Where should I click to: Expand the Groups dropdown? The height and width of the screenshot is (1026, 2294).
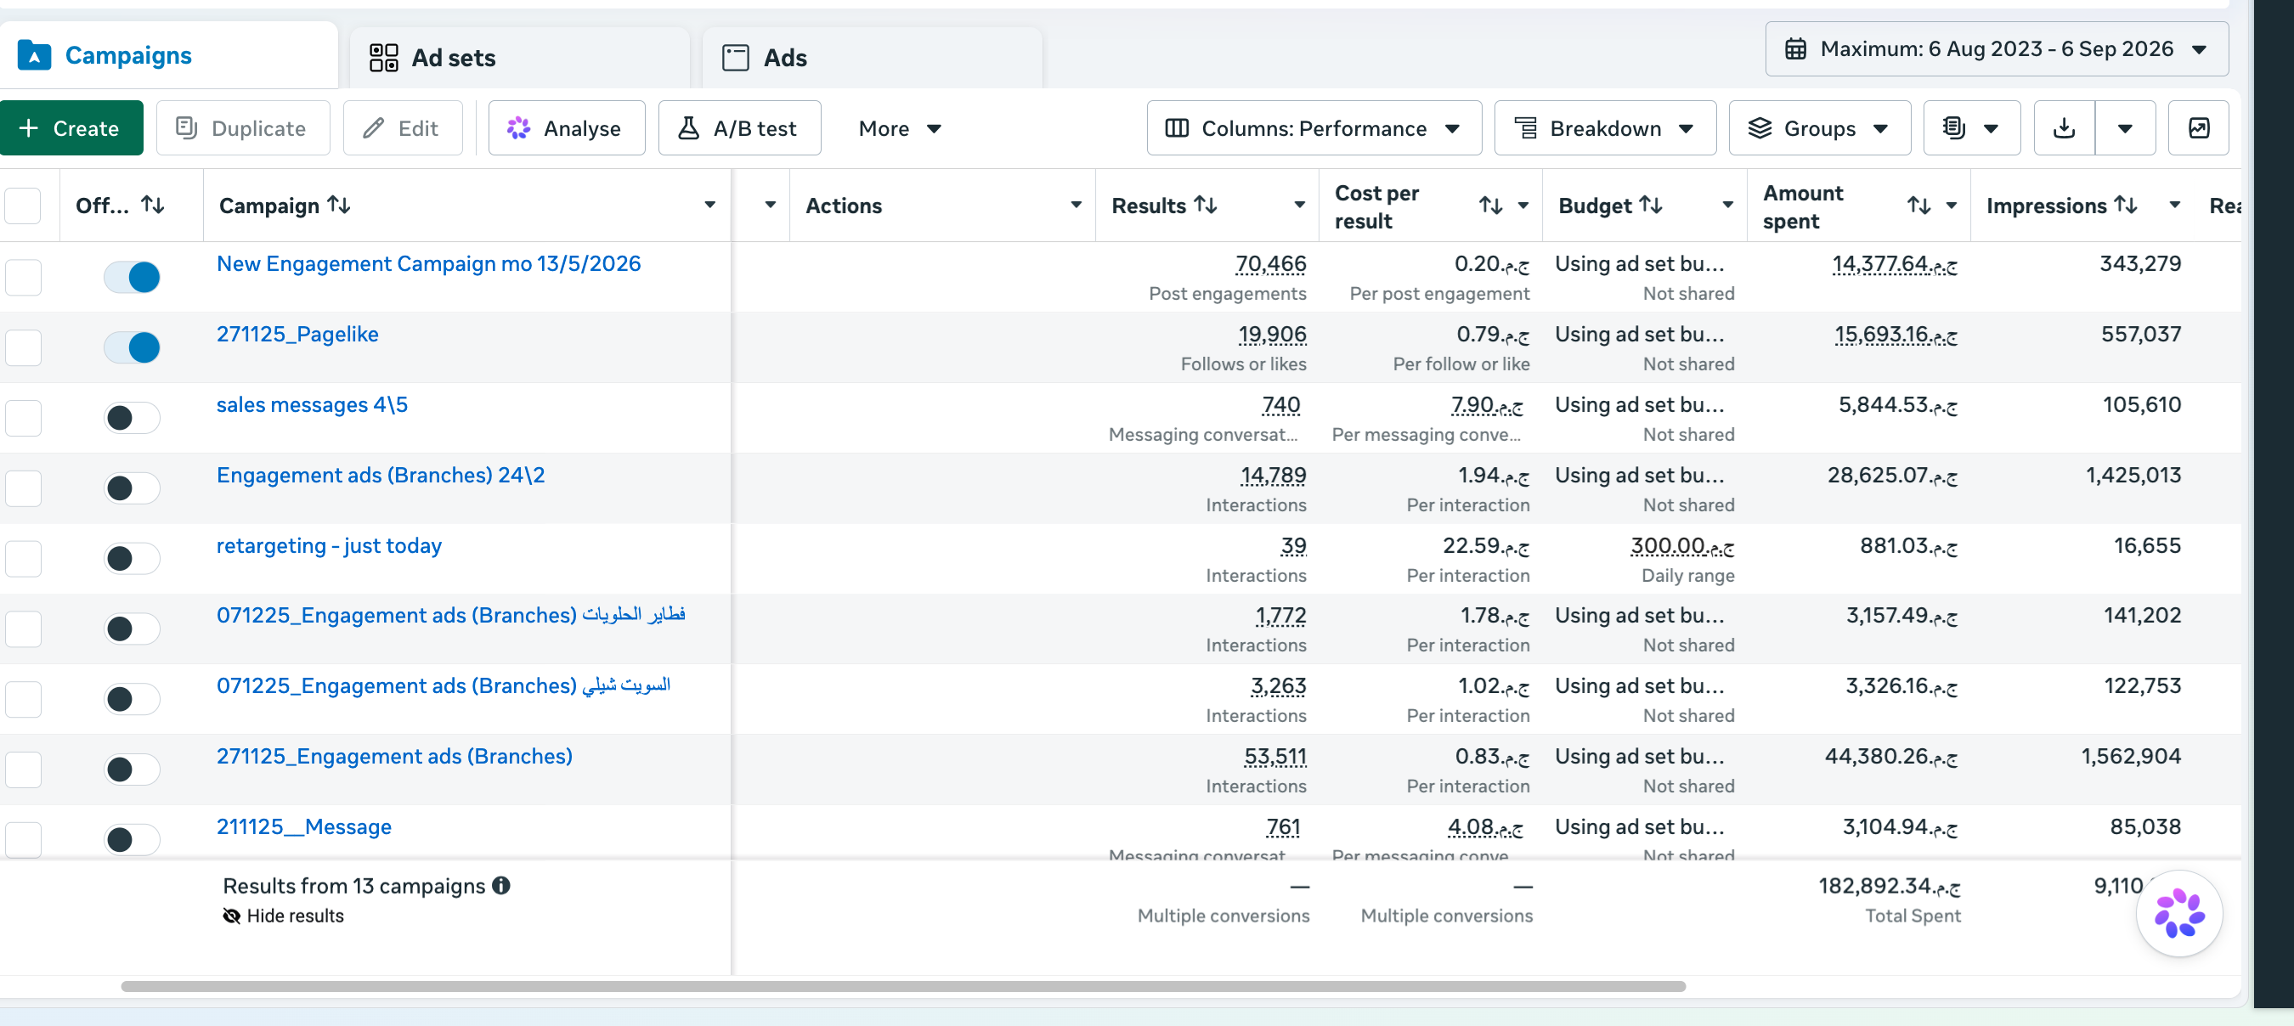coord(1819,128)
